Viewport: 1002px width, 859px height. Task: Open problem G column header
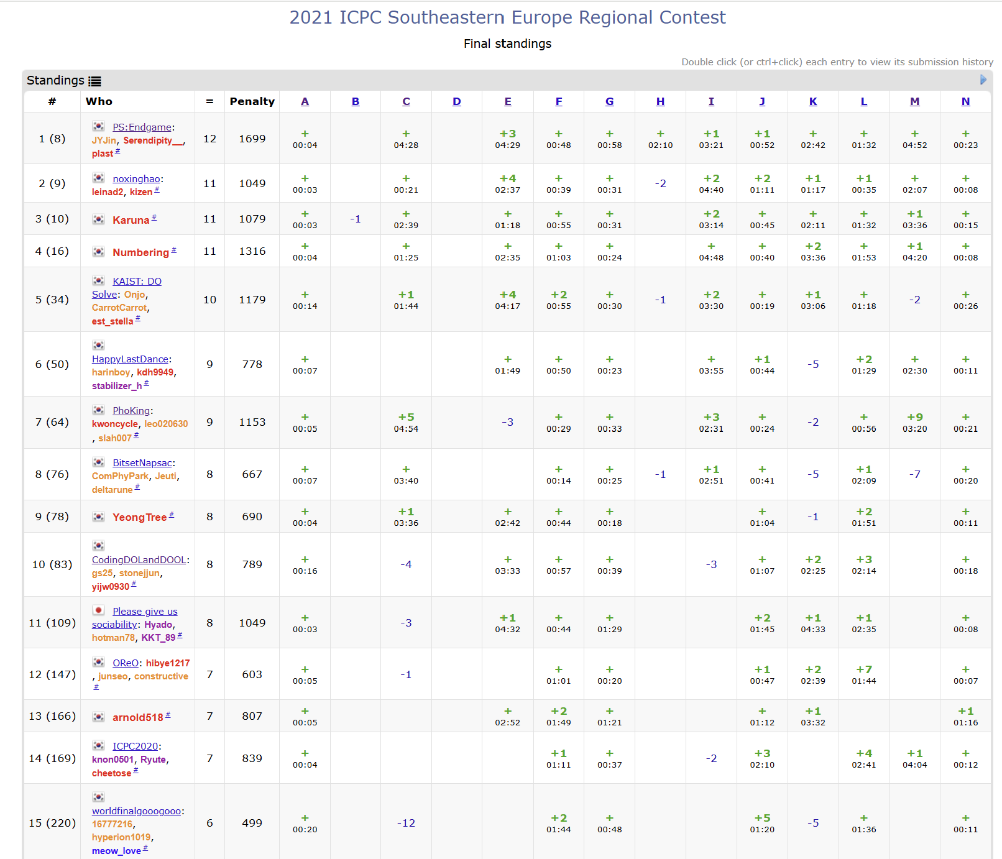point(610,101)
